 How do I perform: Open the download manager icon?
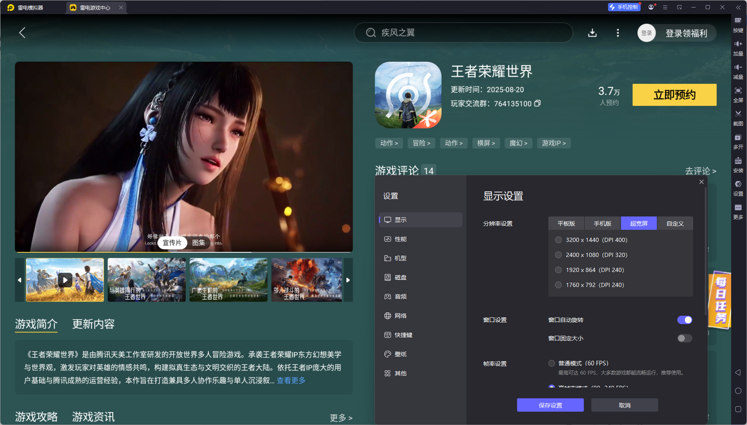click(592, 33)
